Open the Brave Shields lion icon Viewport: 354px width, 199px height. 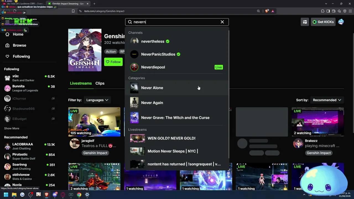267,11
